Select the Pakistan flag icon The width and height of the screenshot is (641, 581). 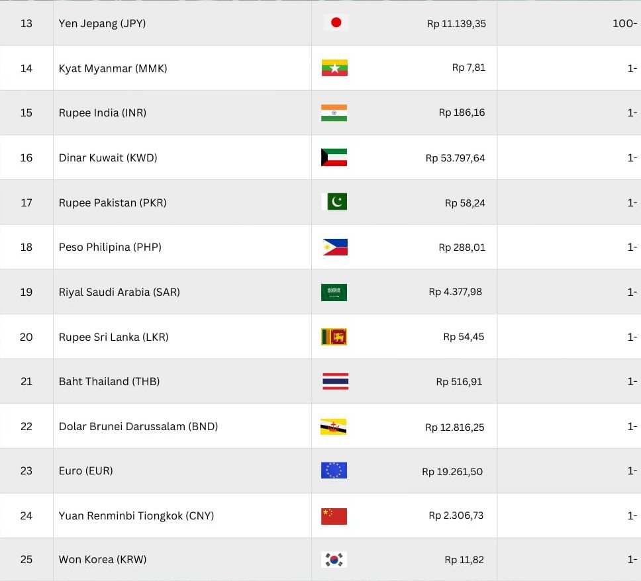334,202
